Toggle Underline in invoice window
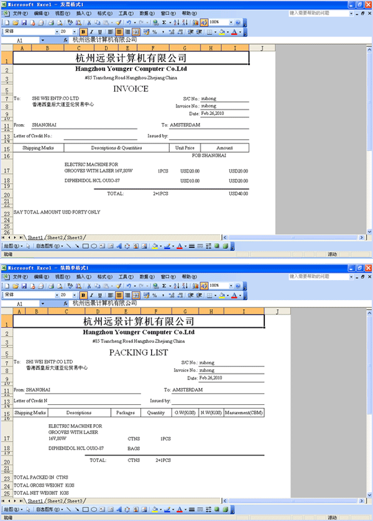The image size is (373, 521). coord(100,32)
